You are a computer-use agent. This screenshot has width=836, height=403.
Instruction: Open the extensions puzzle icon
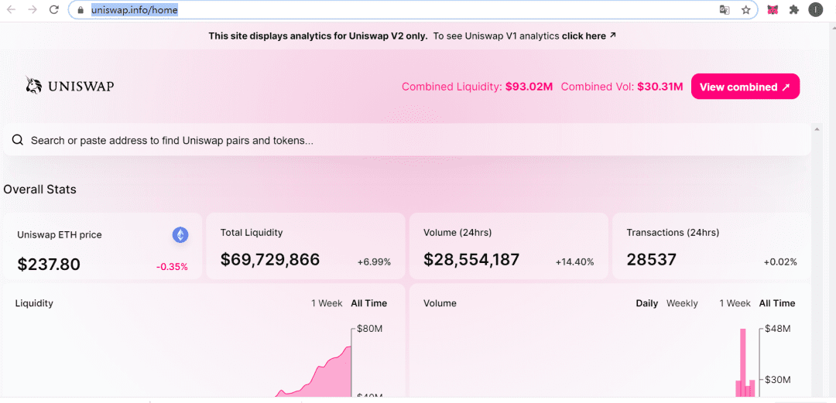(x=794, y=9)
